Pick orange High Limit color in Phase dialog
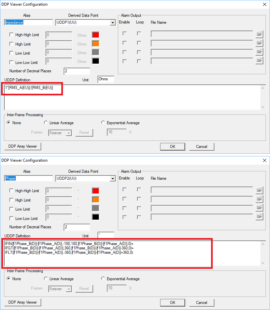This screenshot has height=310, width=270. point(95,200)
